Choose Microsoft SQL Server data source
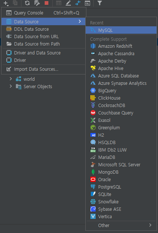 tap(121, 165)
